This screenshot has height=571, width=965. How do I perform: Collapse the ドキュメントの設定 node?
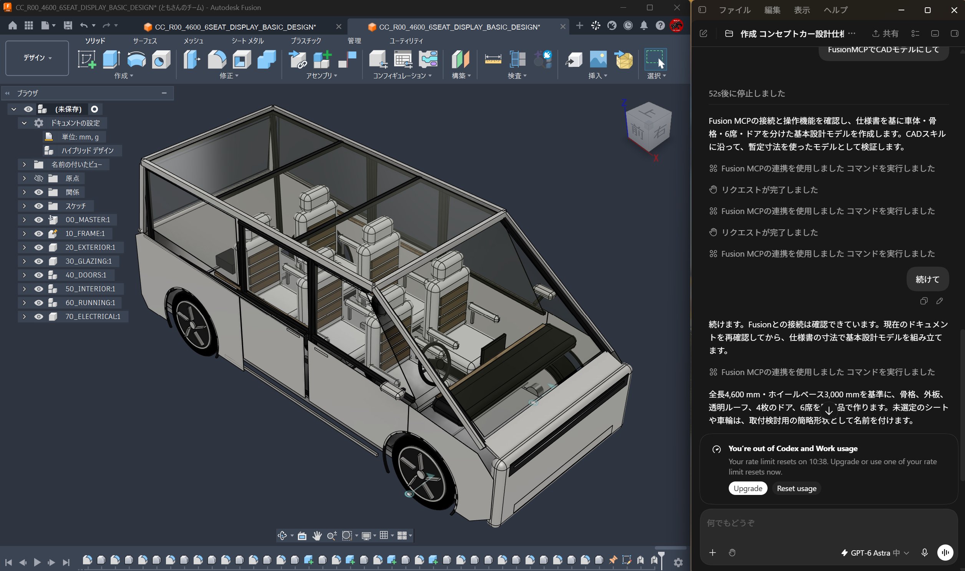(x=24, y=123)
